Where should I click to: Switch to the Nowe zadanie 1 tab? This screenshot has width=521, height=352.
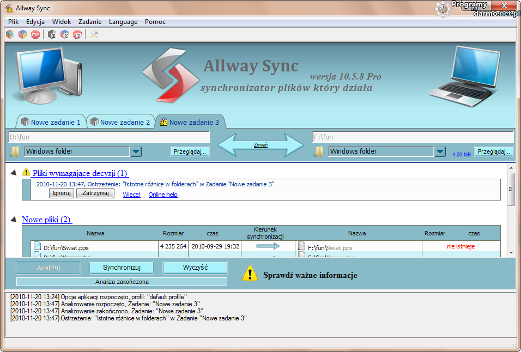[51, 122]
